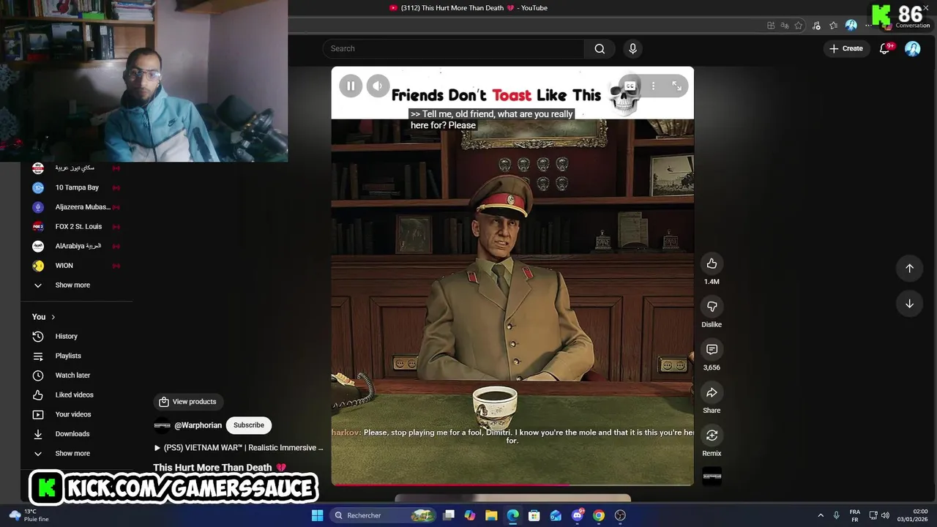Open the clock showing 02:00
The width and height of the screenshot is (937, 527).
(913, 515)
